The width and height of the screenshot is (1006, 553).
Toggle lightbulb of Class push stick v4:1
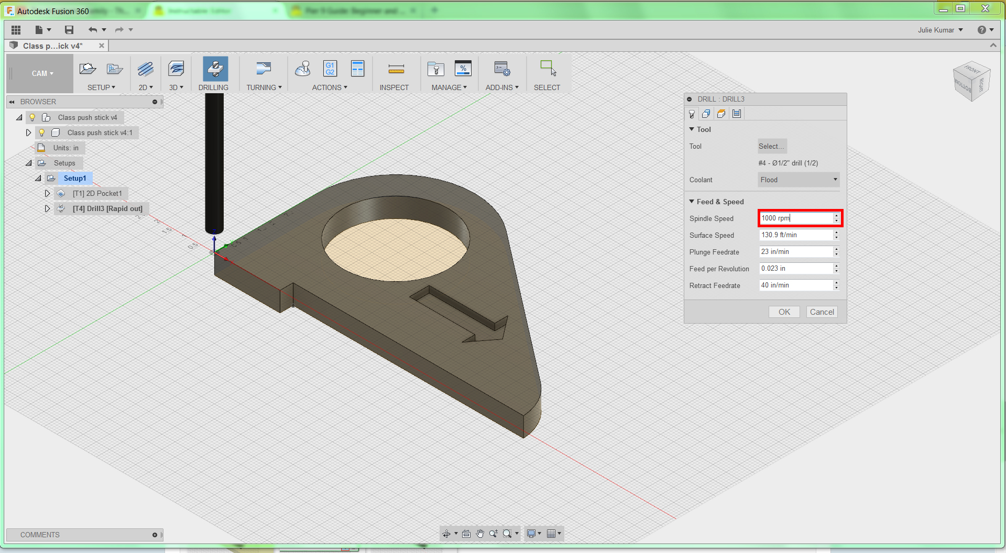tap(42, 132)
